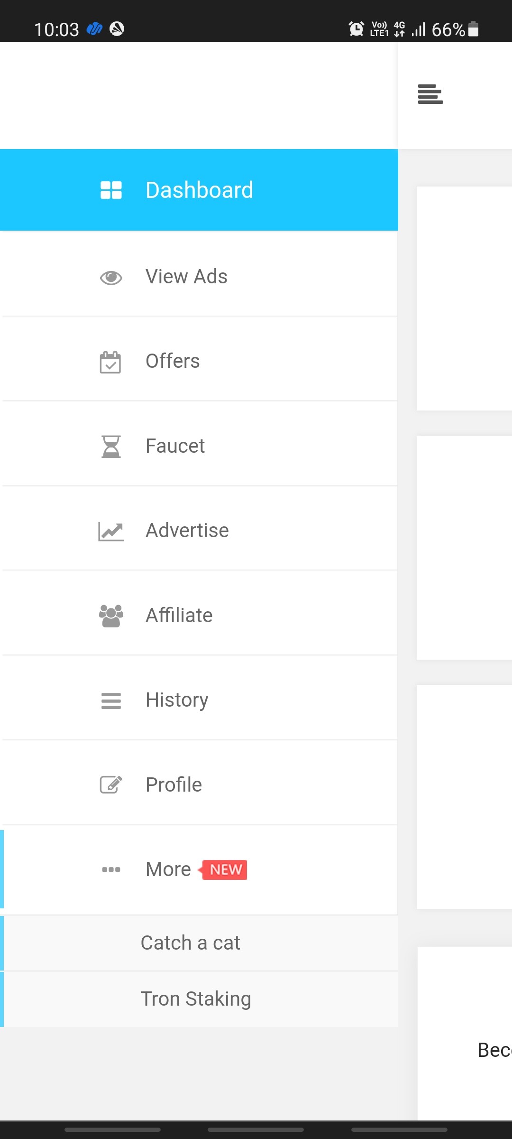Click the Dashboard grid icon
512x1139 pixels.
[x=111, y=190]
